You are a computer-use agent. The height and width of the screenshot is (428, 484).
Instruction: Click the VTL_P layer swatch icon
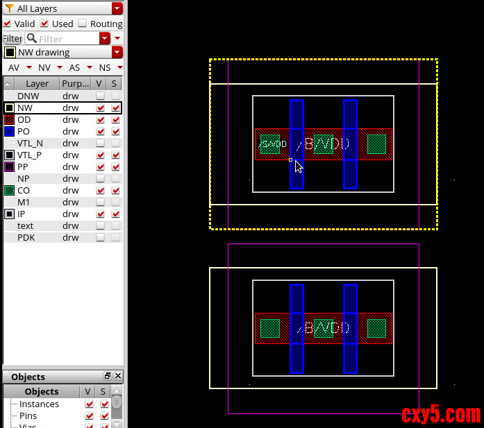coord(9,155)
